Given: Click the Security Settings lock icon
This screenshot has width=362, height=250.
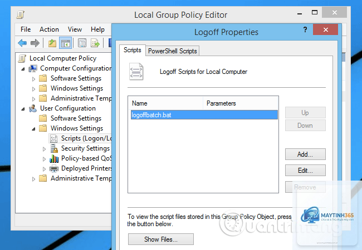Looking at the screenshot, I should tap(54, 148).
